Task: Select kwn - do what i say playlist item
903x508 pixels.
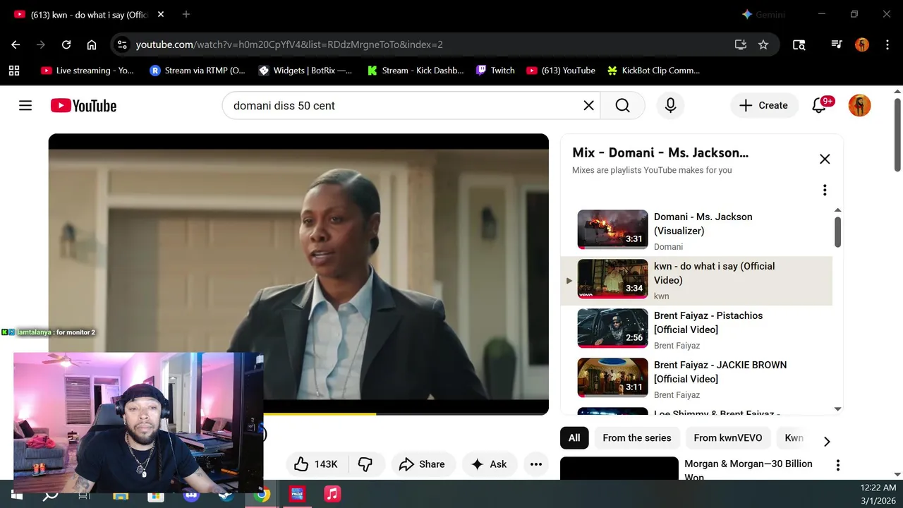Action: (x=696, y=279)
